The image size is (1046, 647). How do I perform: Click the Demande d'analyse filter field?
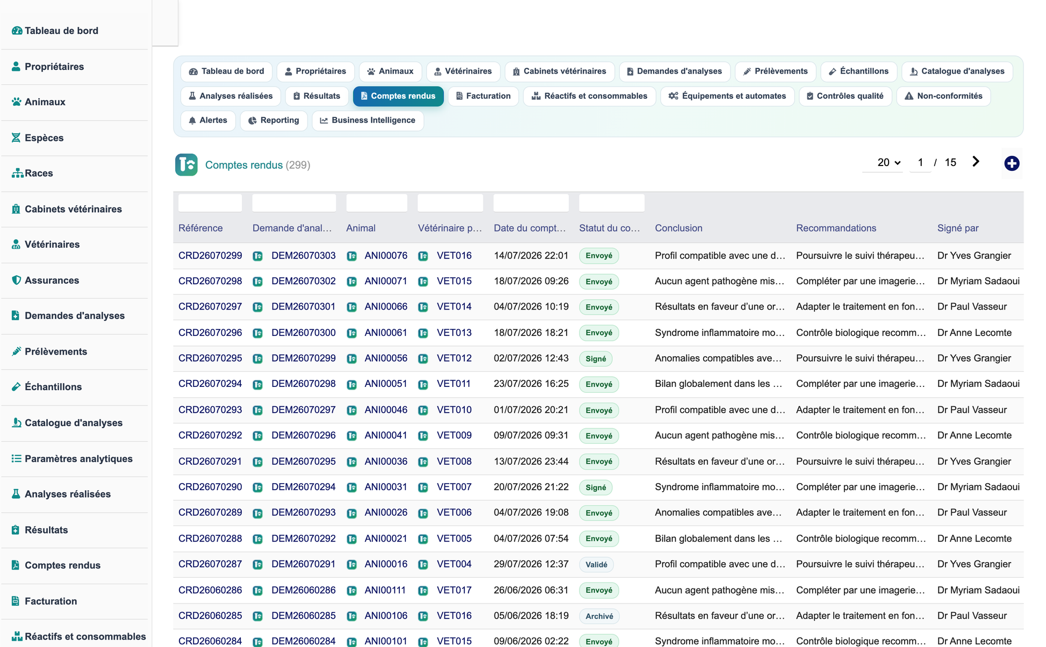point(294,203)
